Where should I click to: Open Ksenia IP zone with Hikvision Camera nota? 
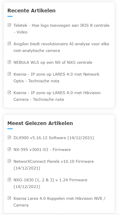(x=57, y=96)
